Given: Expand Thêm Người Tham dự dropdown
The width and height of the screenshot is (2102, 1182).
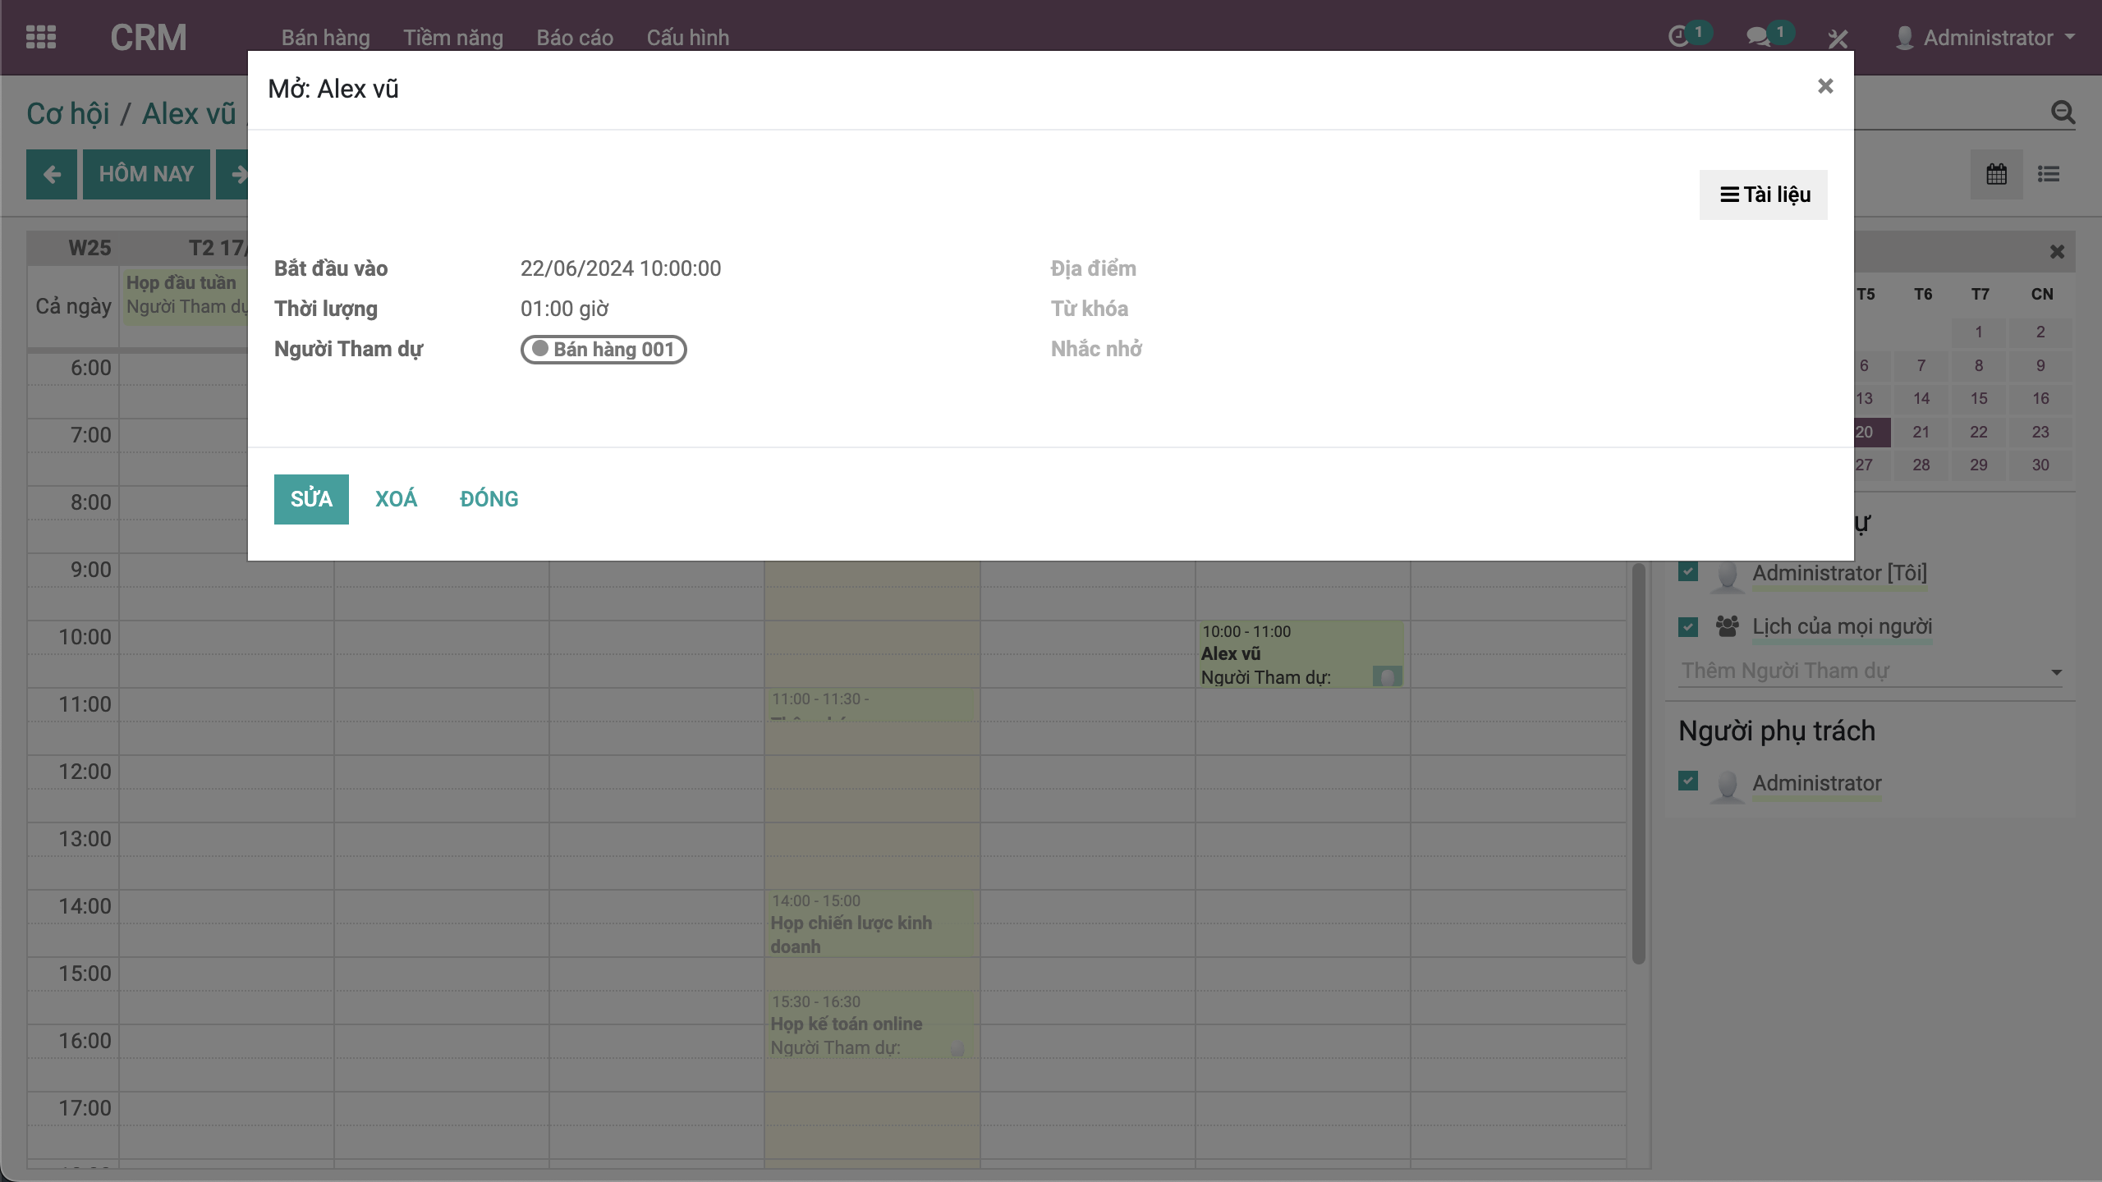Looking at the screenshot, I should point(2056,672).
